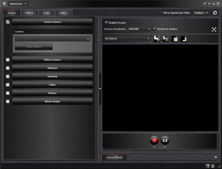Enter fullscreen preview using the expand arrows icon
This screenshot has width=222, height=169.
click(x=214, y=29)
